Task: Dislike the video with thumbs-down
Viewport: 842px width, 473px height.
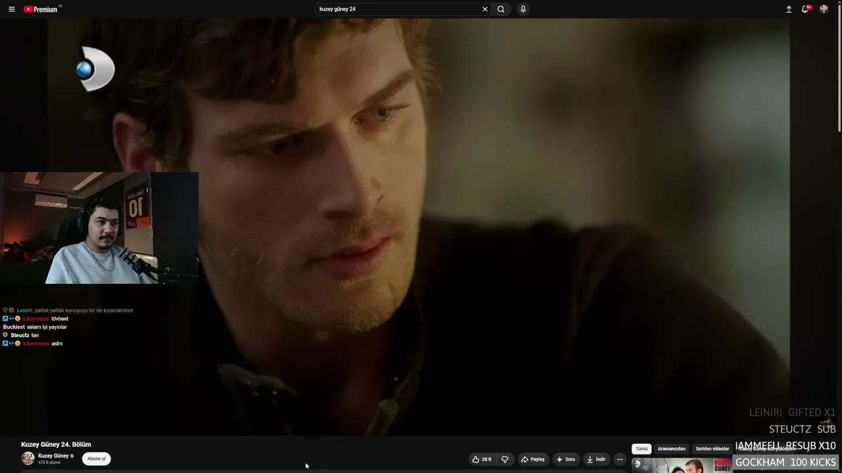Action: (x=505, y=459)
